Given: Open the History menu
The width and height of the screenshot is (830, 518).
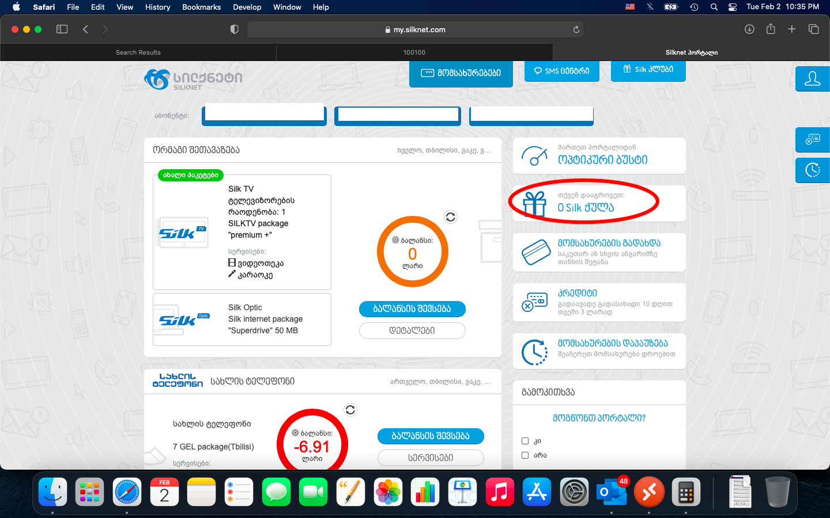Looking at the screenshot, I should point(157,7).
